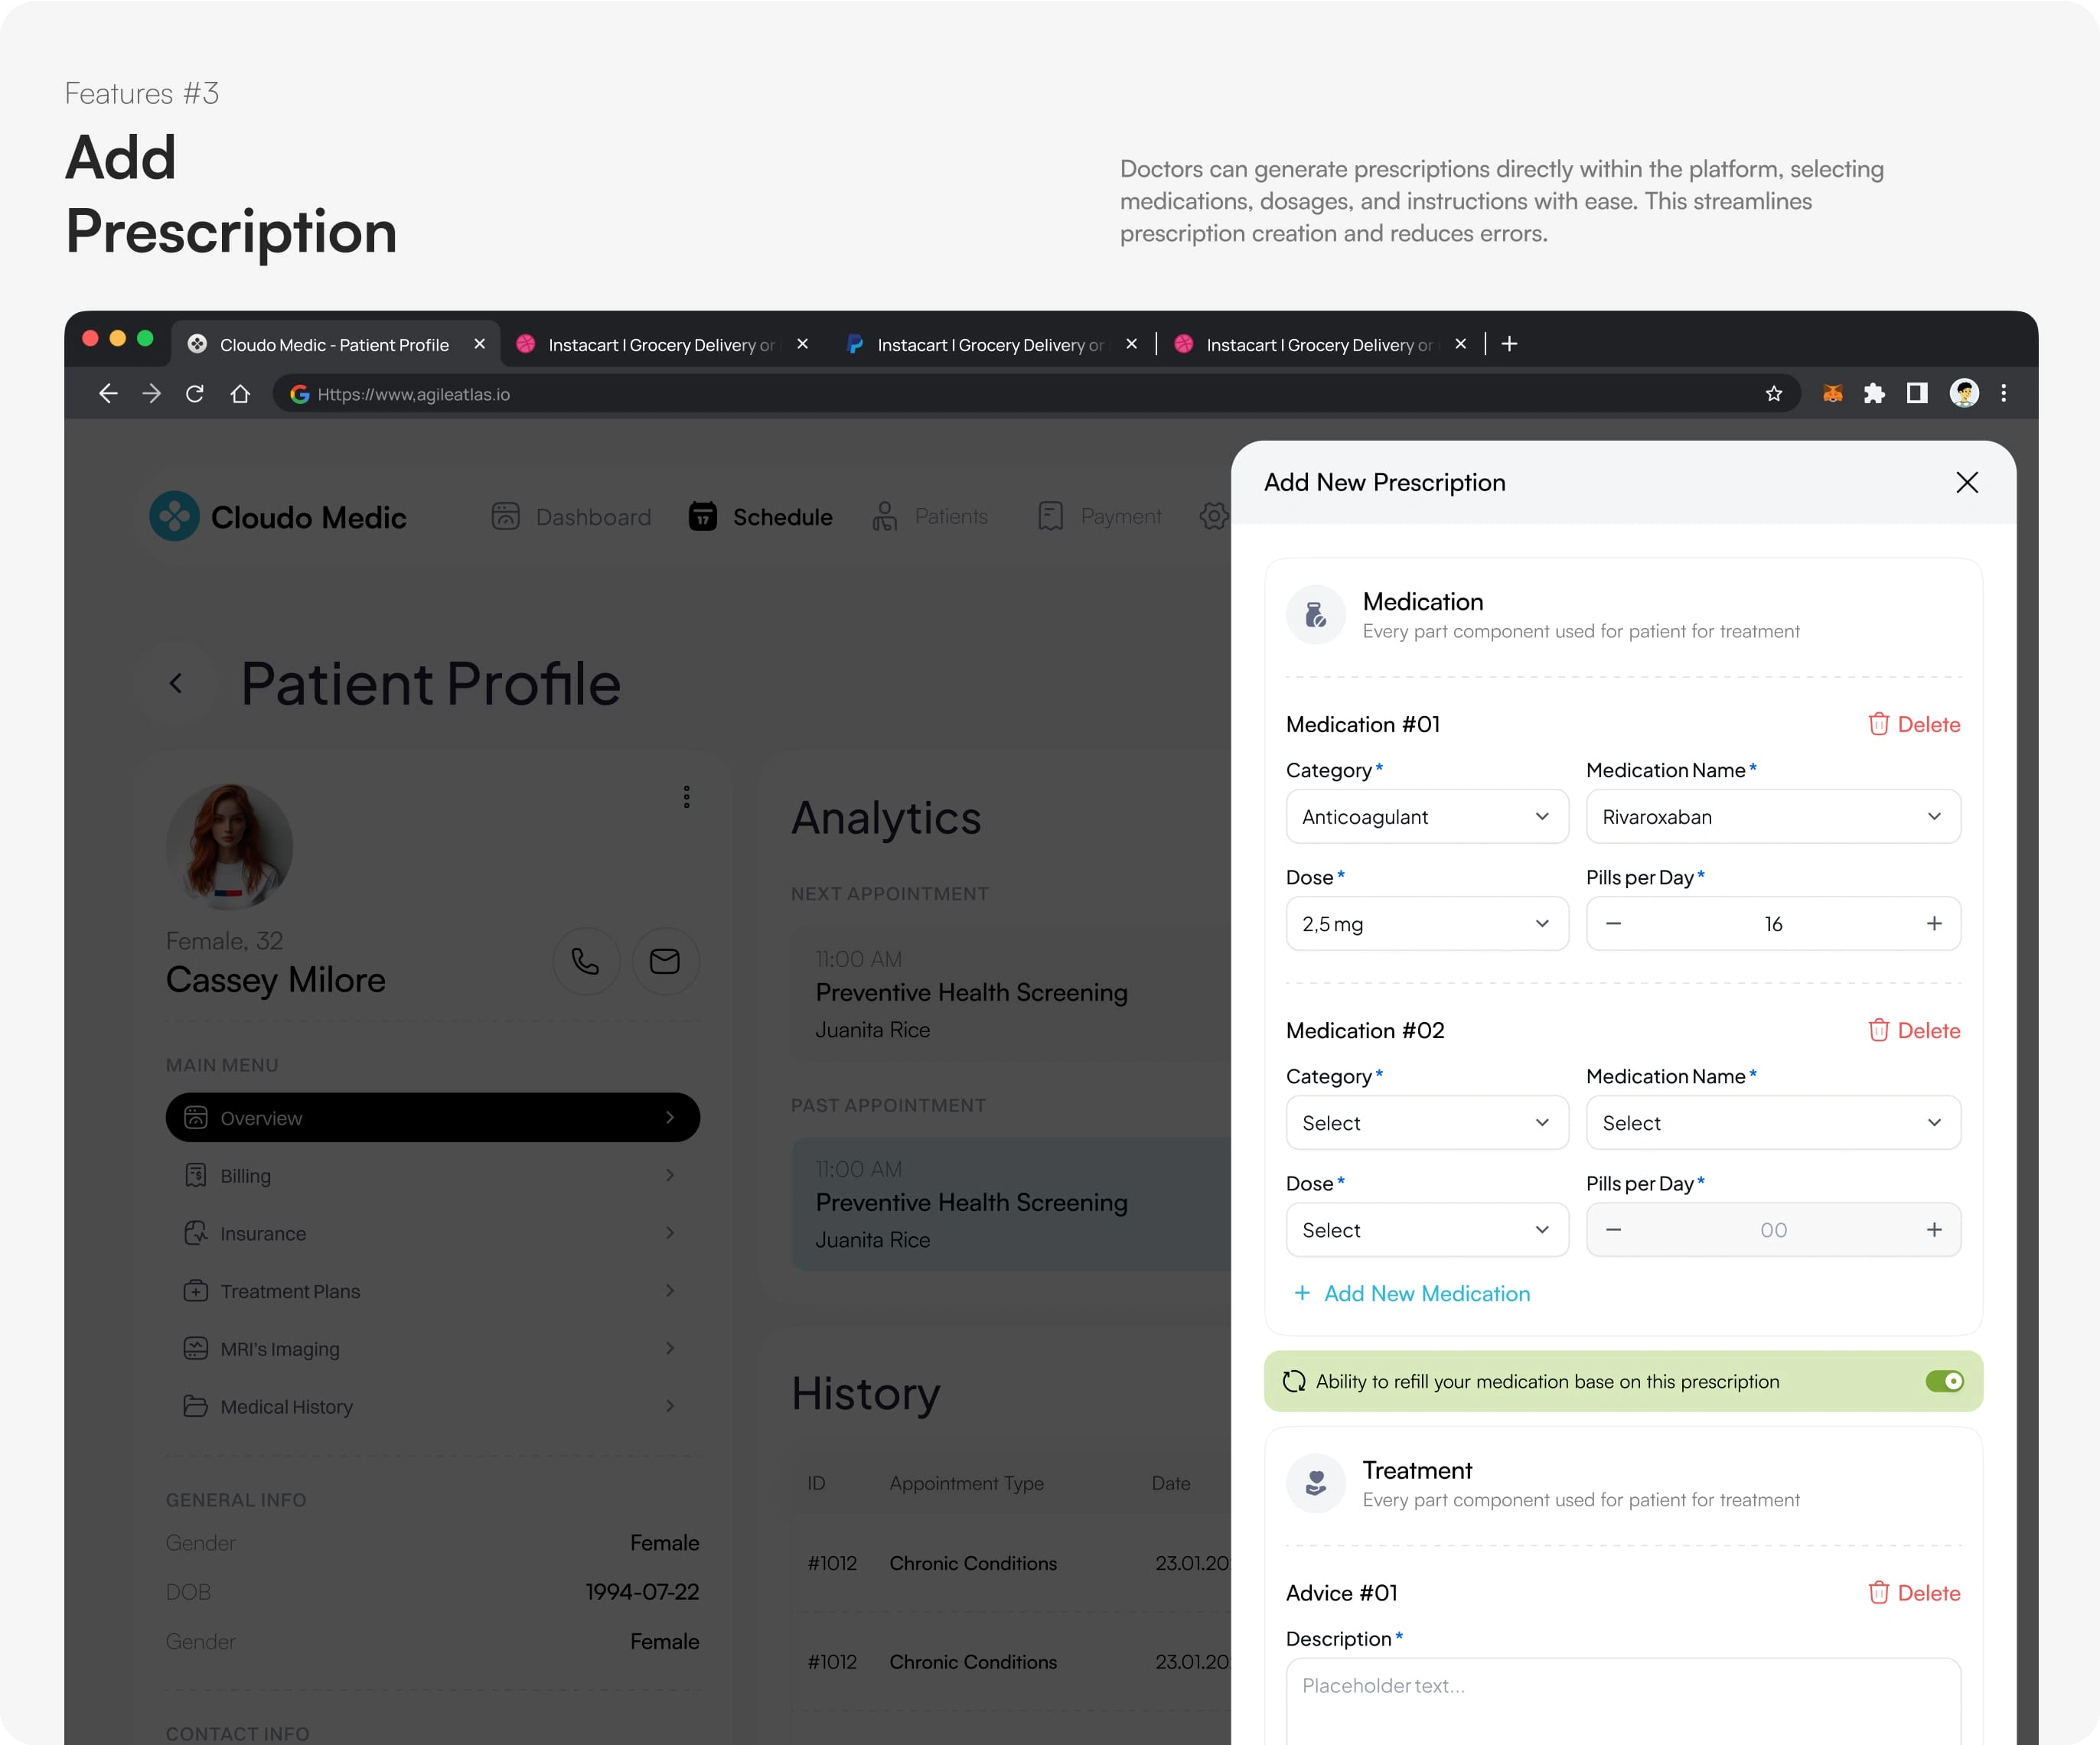Open the extensions puzzle icon
The height and width of the screenshot is (1745, 2100).
[1874, 394]
